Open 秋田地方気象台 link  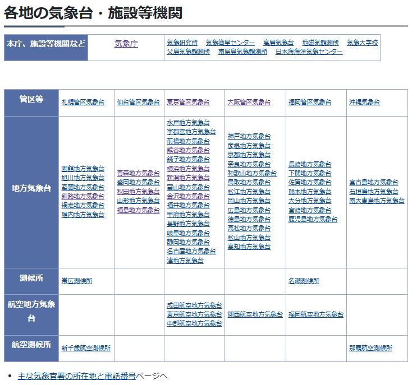(138, 192)
